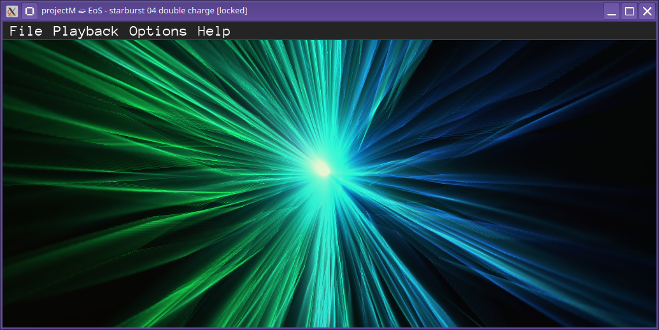Viewport: 659px width, 330px height.
Task: Maximize the projectM window
Action: coord(629,11)
